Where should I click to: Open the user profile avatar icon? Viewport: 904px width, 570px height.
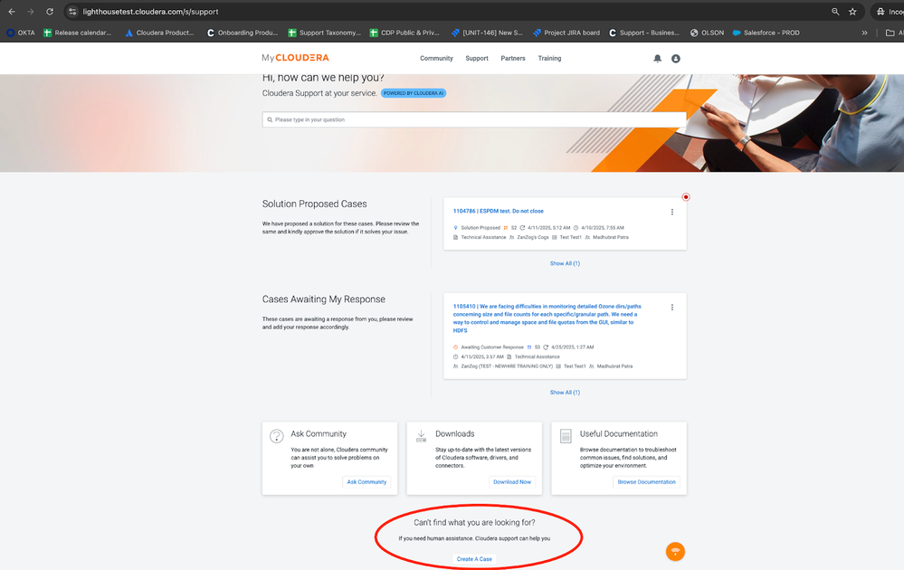tap(676, 58)
